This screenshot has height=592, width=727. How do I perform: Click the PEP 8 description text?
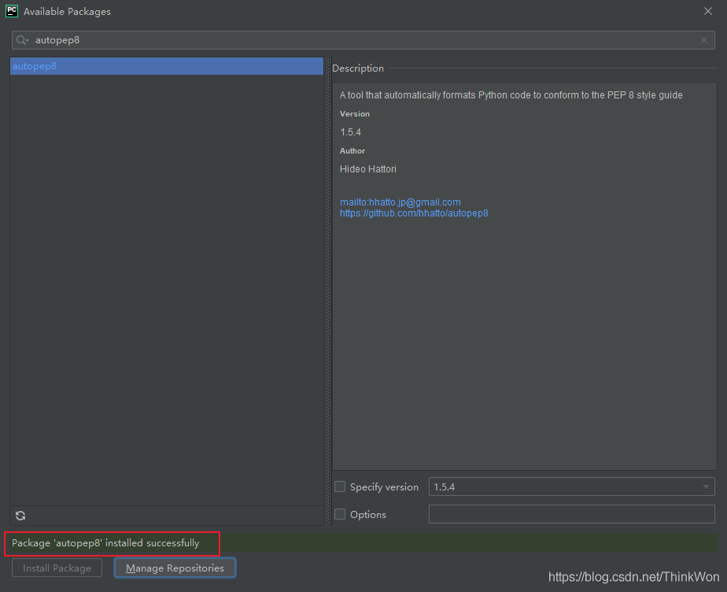click(511, 95)
